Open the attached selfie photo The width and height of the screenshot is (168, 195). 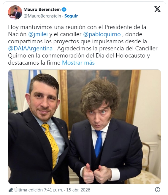click(x=85, y=127)
